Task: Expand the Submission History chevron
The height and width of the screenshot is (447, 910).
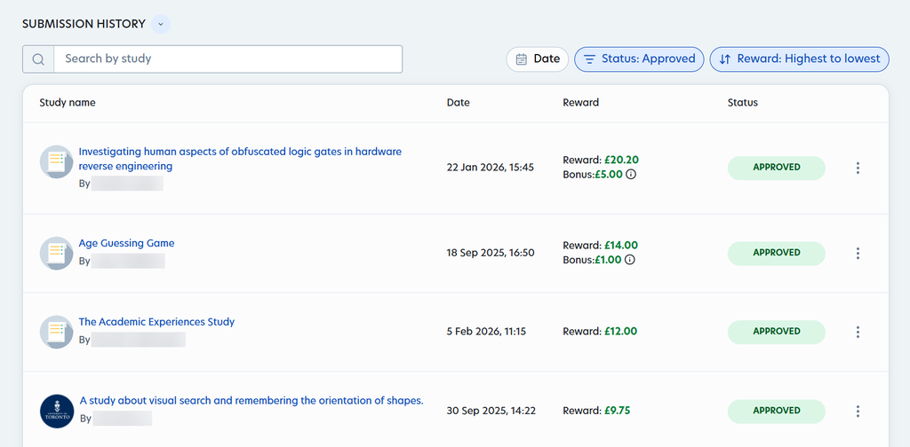Action: pyautogui.click(x=161, y=24)
